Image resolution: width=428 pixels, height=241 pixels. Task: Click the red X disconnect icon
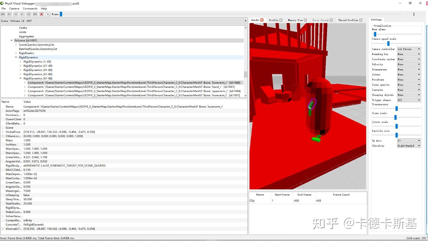pos(41,14)
